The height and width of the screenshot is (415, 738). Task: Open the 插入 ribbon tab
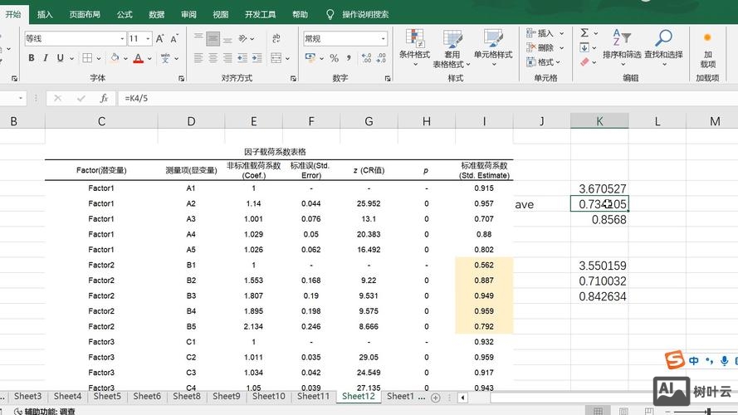point(45,14)
